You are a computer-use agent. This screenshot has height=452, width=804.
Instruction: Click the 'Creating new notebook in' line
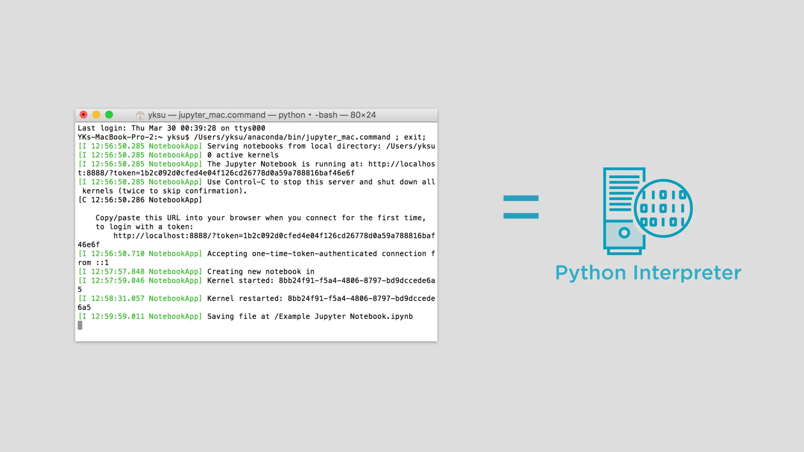196,272
